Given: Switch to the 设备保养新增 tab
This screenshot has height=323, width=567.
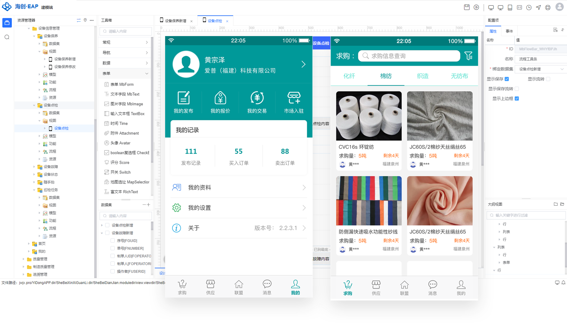Looking at the screenshot, I should [x=175, y=21].
